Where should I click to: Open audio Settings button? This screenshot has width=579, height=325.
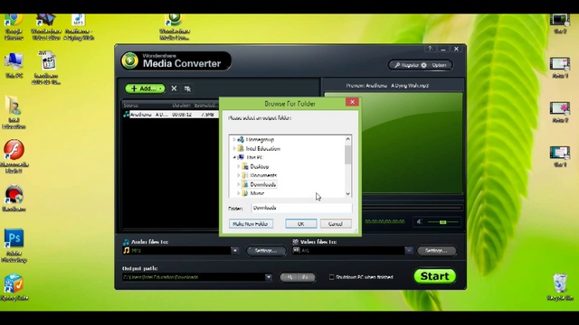click(x=265, y=251)
